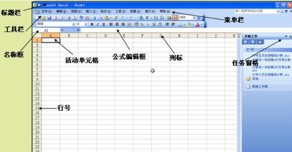Toggle the highlighted Drawing toolbar button

[x=175, y=18]
